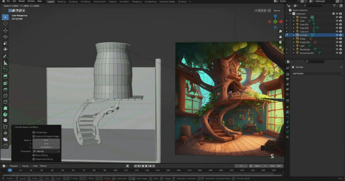Select the Rotate tool
This screenshot has height=181, width=345.
tap(5, 37)
